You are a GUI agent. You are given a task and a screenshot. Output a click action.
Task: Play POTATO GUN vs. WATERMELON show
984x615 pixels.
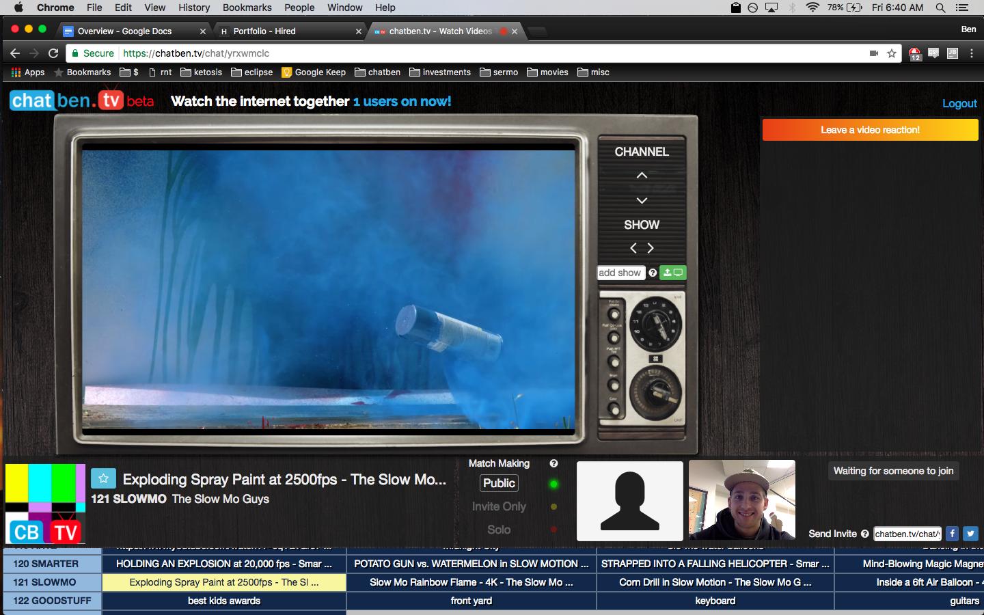click(x=471, y=564)
